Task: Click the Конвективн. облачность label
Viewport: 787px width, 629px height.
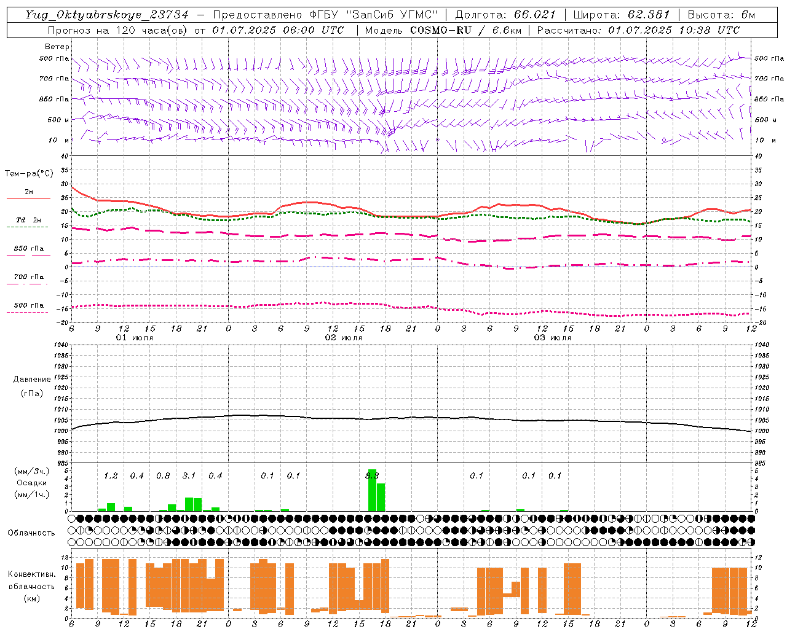Action: (x=31, y=580)
